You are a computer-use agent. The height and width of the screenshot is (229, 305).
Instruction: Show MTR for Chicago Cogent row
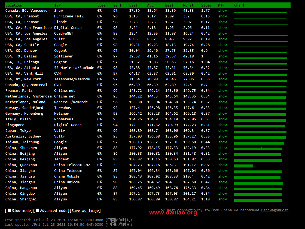pos(222,62)
